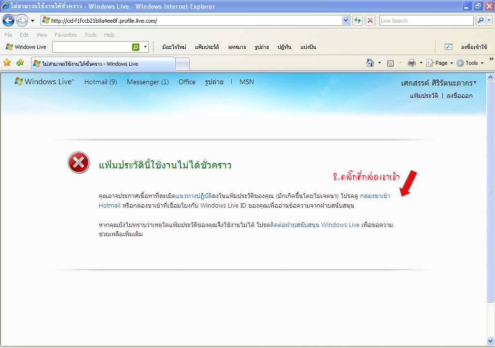Show more command bar chevron

(491, 59)
